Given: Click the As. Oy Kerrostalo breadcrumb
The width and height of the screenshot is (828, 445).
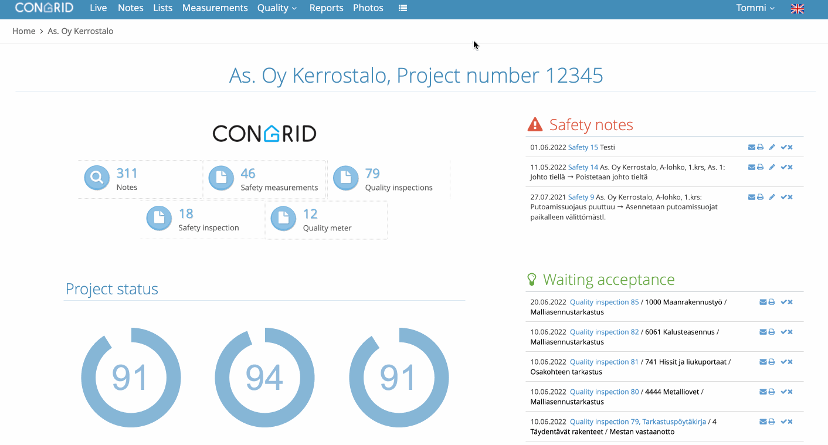Looking at the screenshot, I should (x=80, y=31).
